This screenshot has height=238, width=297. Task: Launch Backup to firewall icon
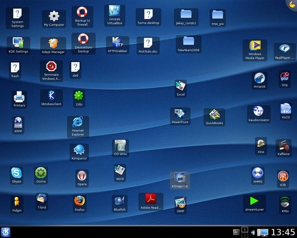(82, 17)
